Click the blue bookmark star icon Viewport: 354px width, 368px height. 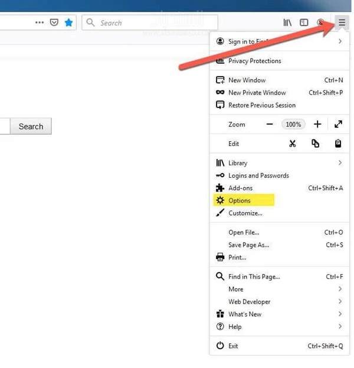tap(69, 22)
